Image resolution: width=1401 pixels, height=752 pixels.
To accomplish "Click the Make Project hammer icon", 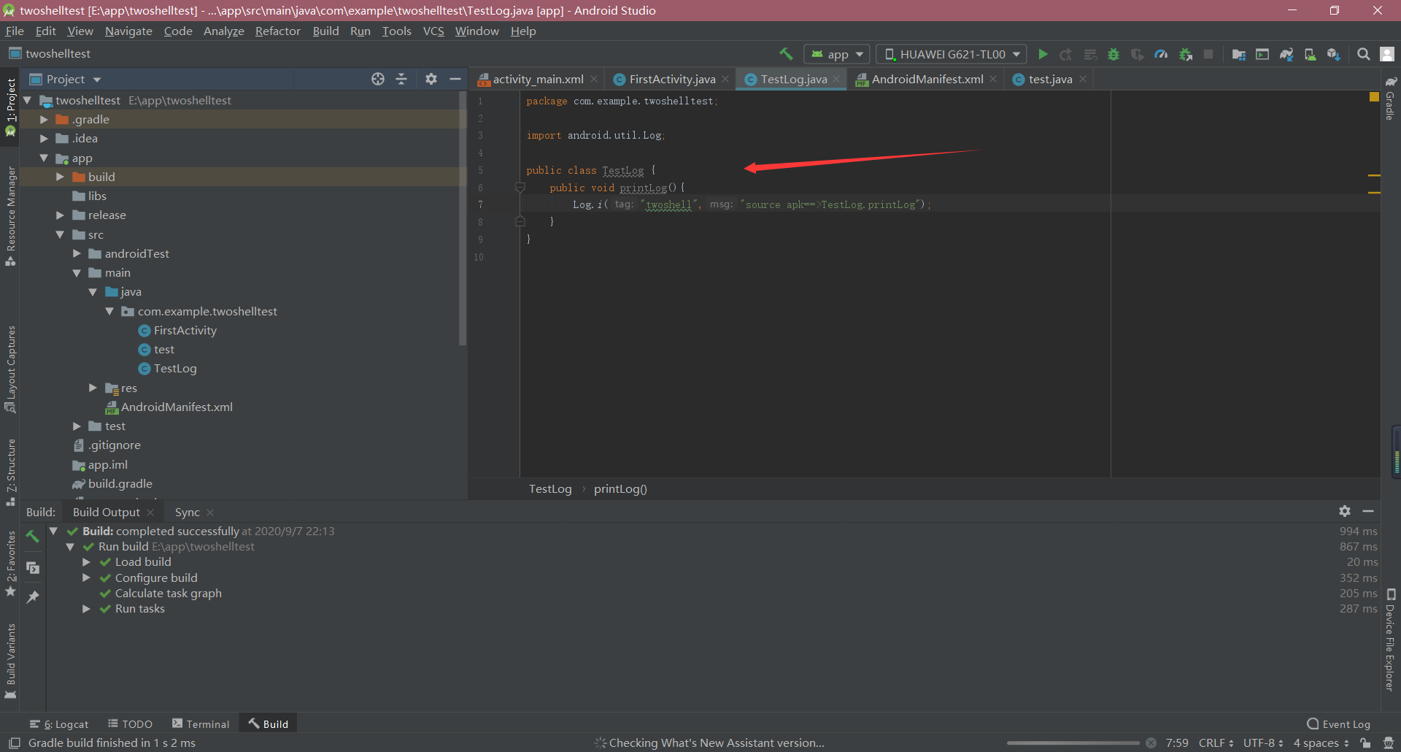I will point(786,54).
